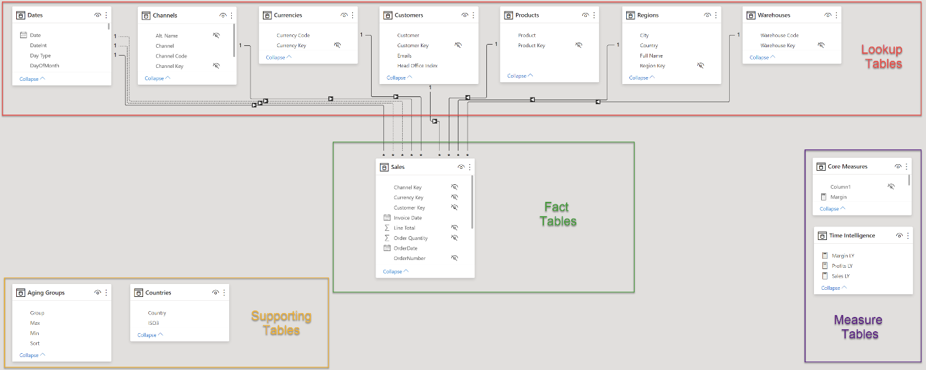
Task: Open the Products table more options menu
Action: click(x=594, y=15)
